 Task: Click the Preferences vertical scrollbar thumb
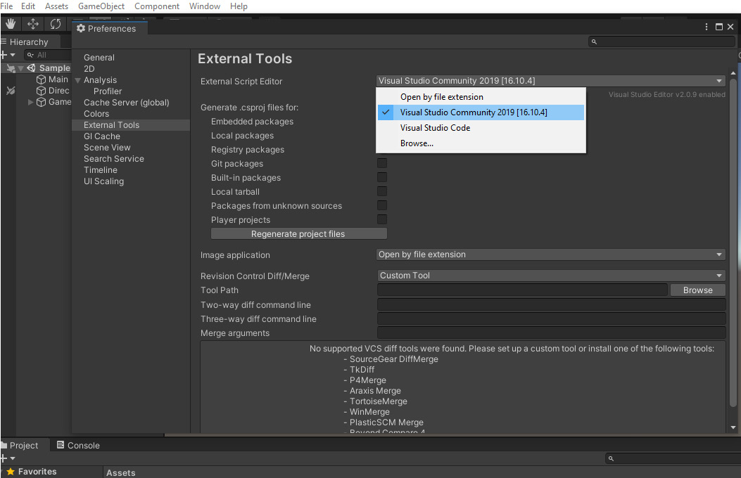[733, 243]
